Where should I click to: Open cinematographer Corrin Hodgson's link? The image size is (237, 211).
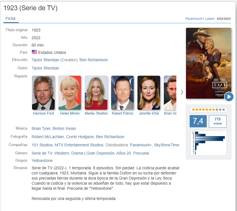point(80,137)
